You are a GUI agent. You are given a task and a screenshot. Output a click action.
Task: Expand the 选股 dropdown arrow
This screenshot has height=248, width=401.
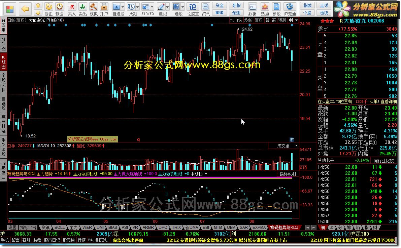coord(183,7)
